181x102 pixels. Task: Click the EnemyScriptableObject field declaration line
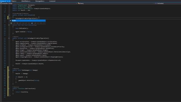(31, 8)
